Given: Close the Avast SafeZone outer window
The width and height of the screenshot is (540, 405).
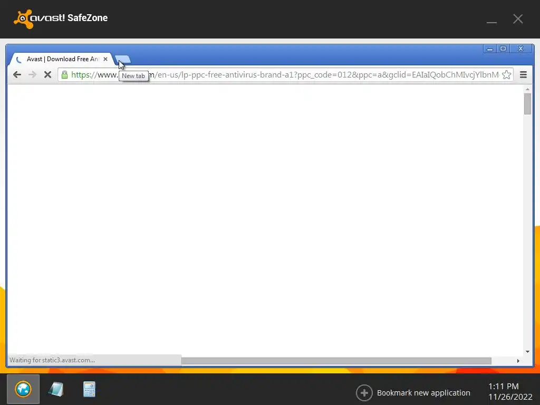Looking at the screenshot, I should click(x=518, y=19).
